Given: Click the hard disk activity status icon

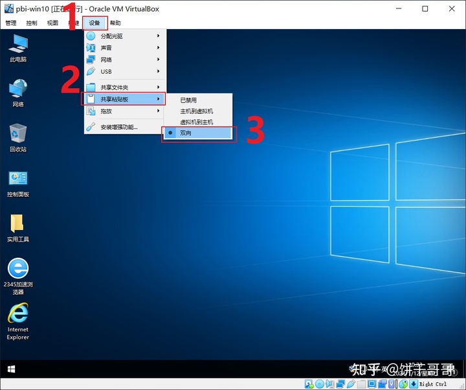Looking at the screenshot, I should (309, 384).
